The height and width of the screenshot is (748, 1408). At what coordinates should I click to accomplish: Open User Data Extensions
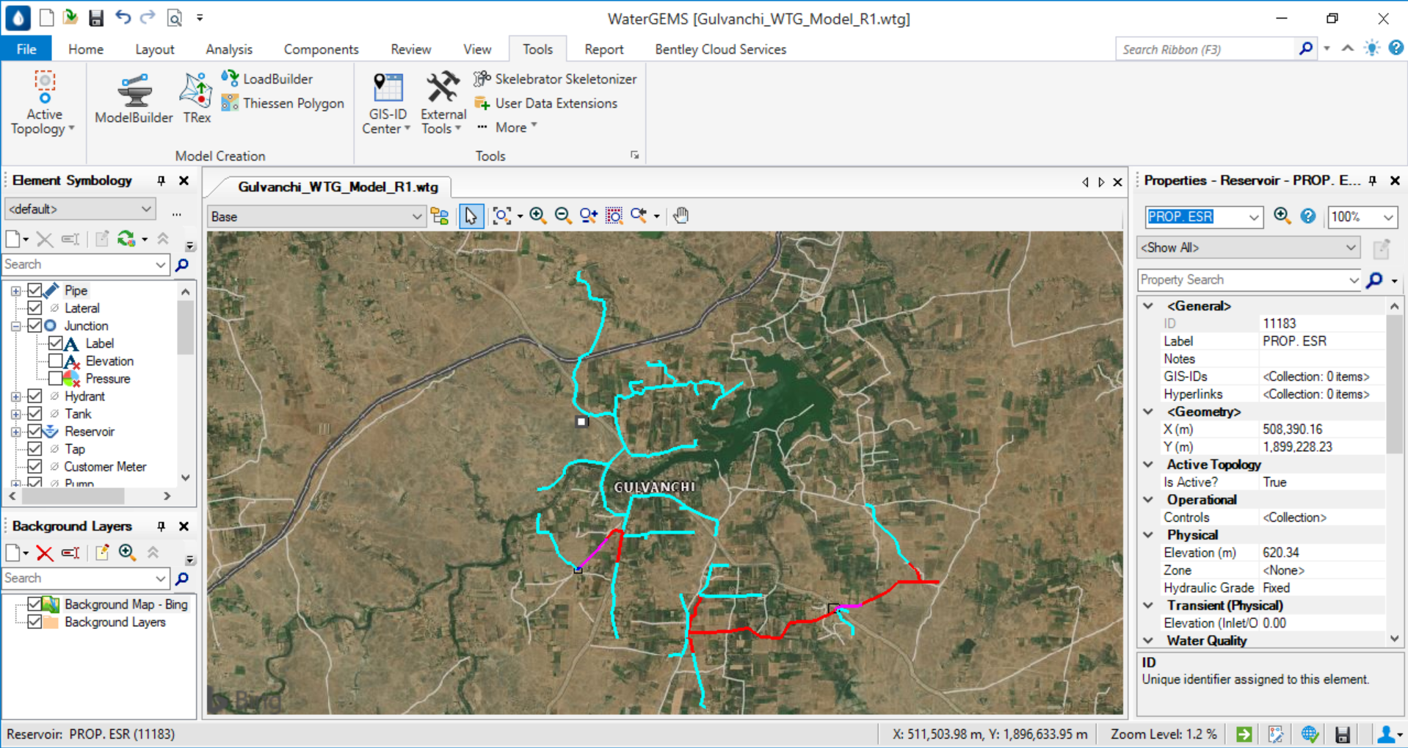pyautogui.click(x=545, y=103)
